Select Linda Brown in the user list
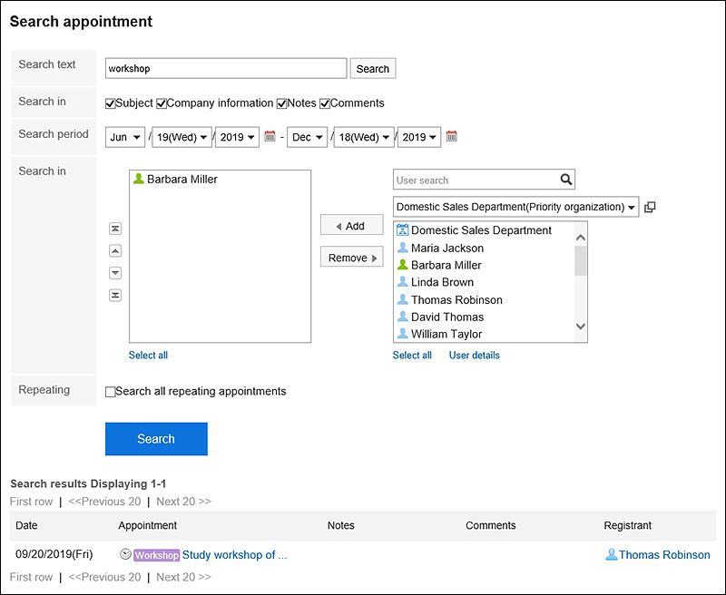Screen dimensions: 726x595 click(442, 282)
